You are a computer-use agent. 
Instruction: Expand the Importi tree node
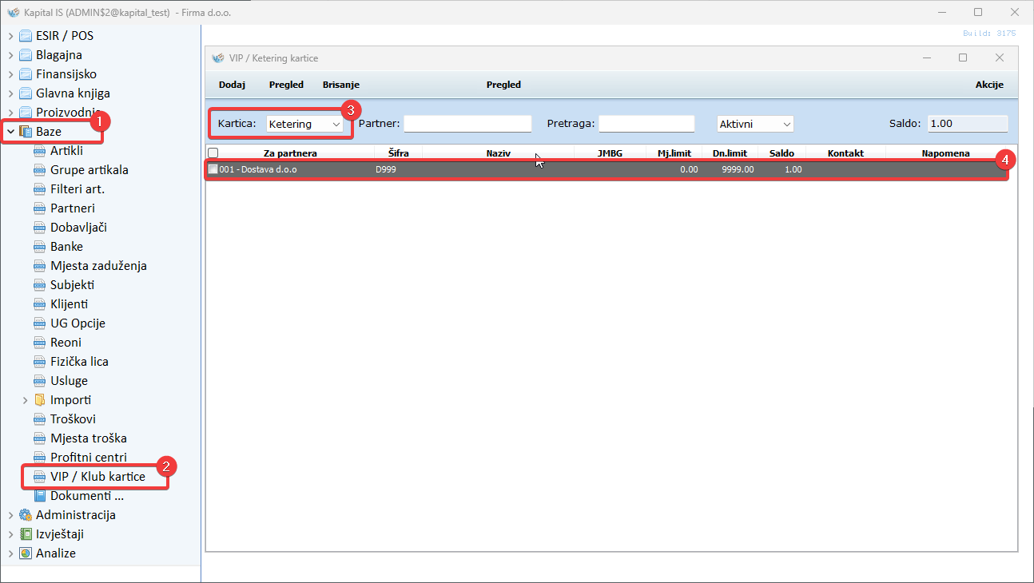[x=25, y=400]
